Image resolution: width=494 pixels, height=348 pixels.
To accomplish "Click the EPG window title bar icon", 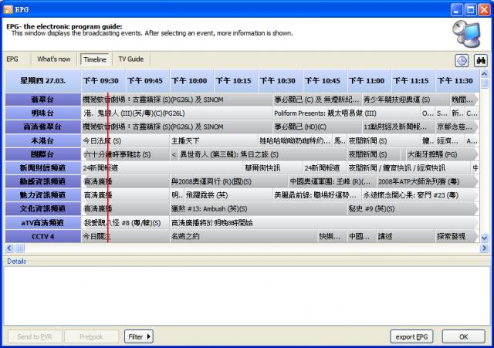I will (9, 8).
